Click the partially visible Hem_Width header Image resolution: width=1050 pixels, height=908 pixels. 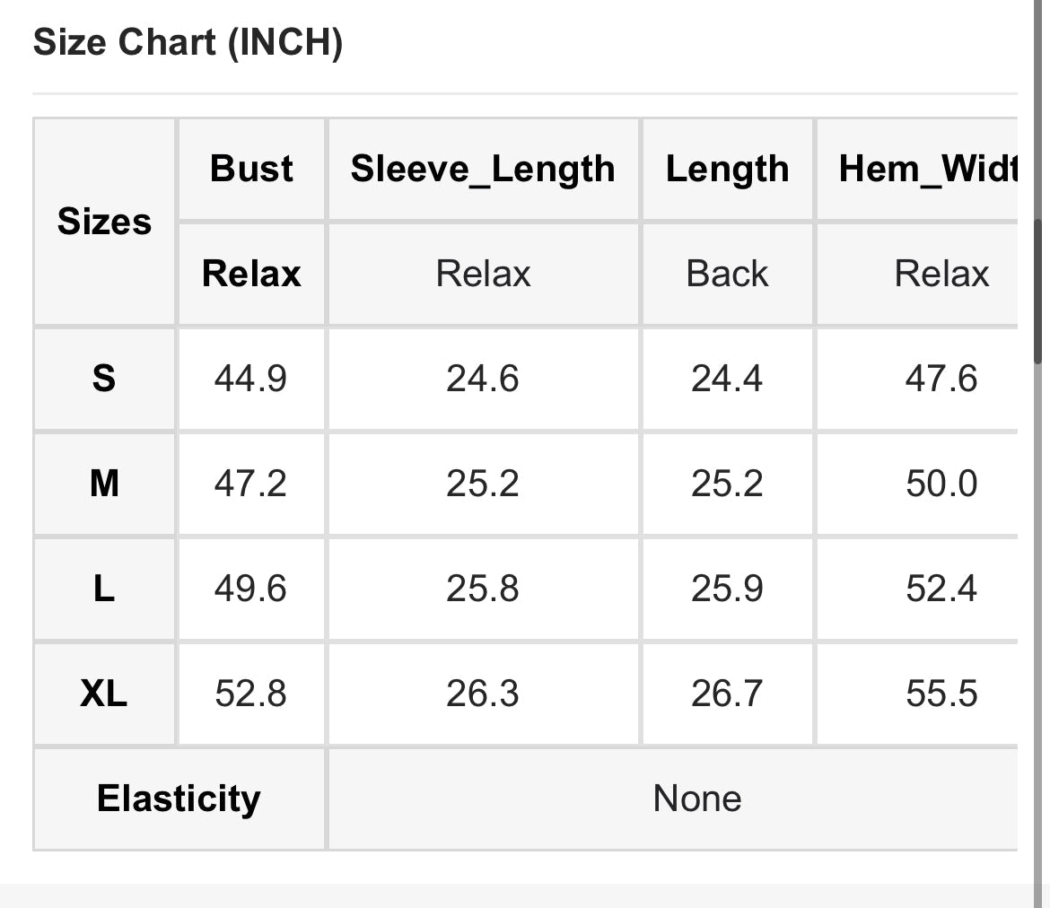(926, 169)
